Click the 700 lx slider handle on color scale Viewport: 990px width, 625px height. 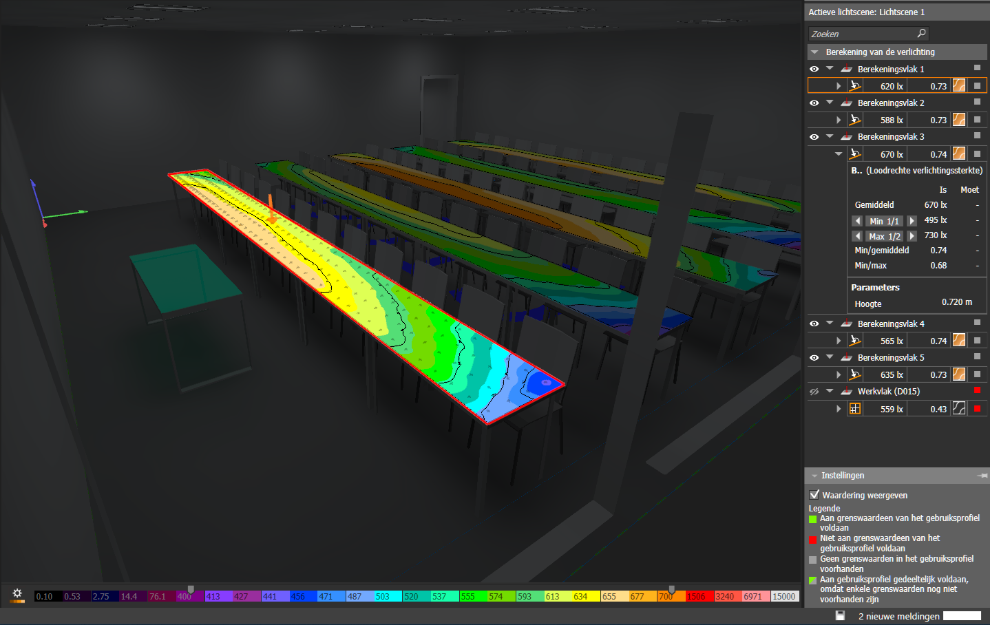[671, 590]
